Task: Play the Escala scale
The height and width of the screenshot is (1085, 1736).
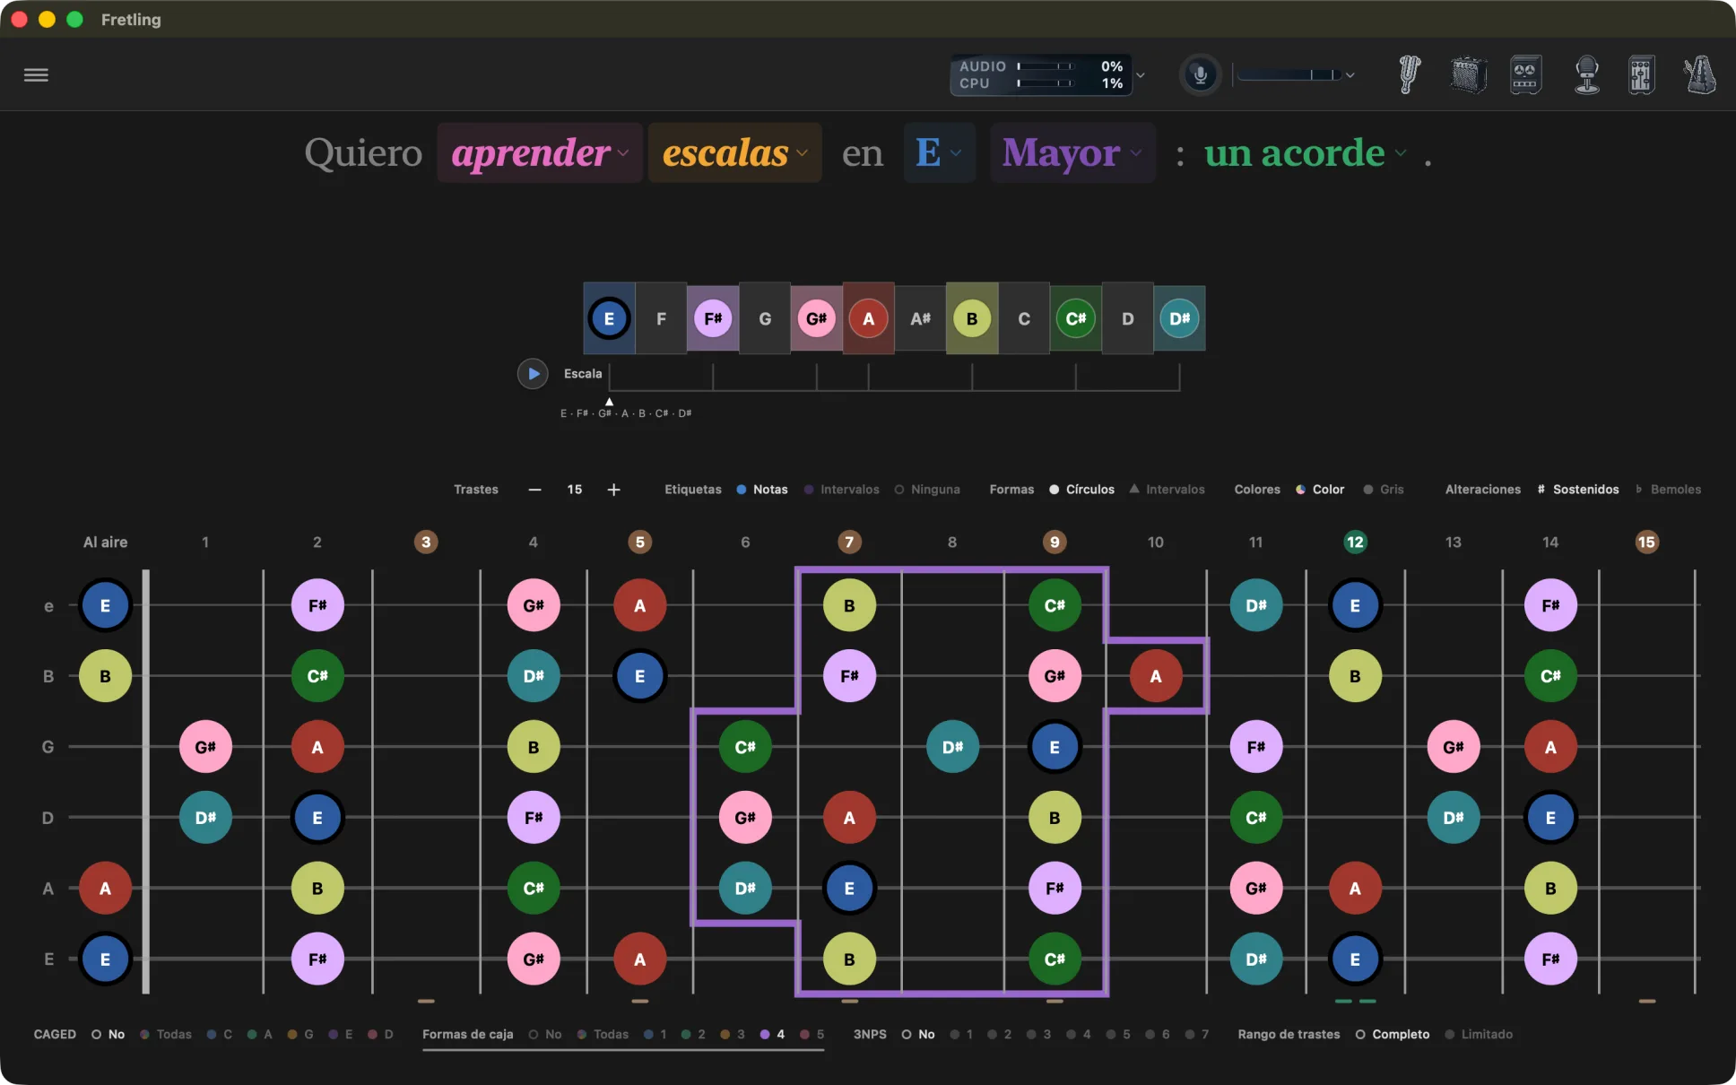Action: (x=533, y=373)
